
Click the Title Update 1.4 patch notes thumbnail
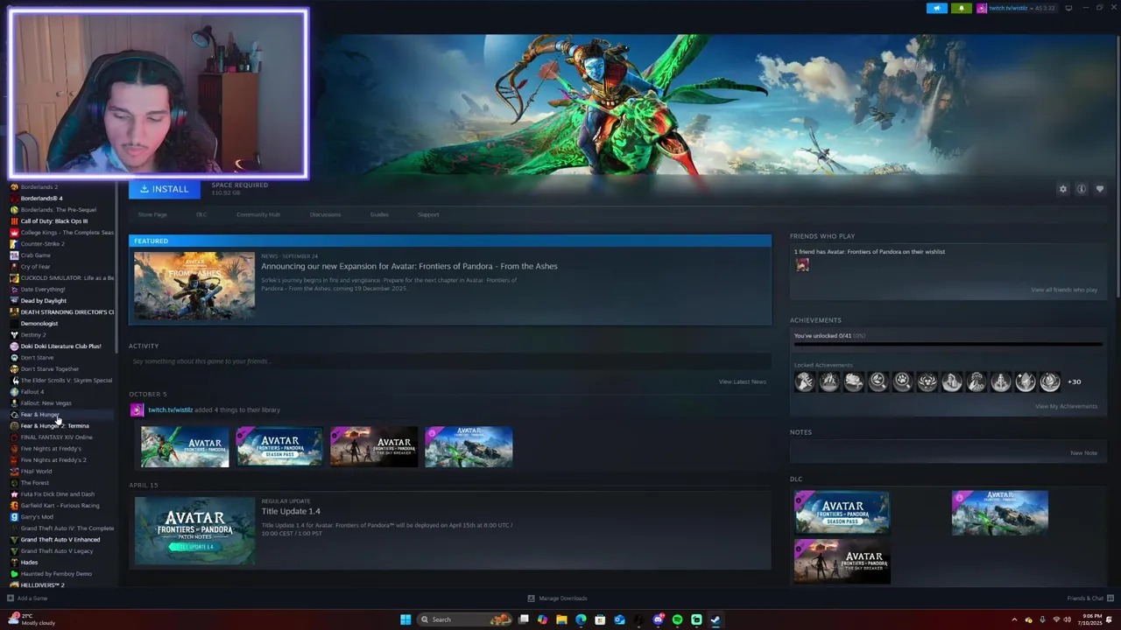pyautogui.click(x=194, y=530)
